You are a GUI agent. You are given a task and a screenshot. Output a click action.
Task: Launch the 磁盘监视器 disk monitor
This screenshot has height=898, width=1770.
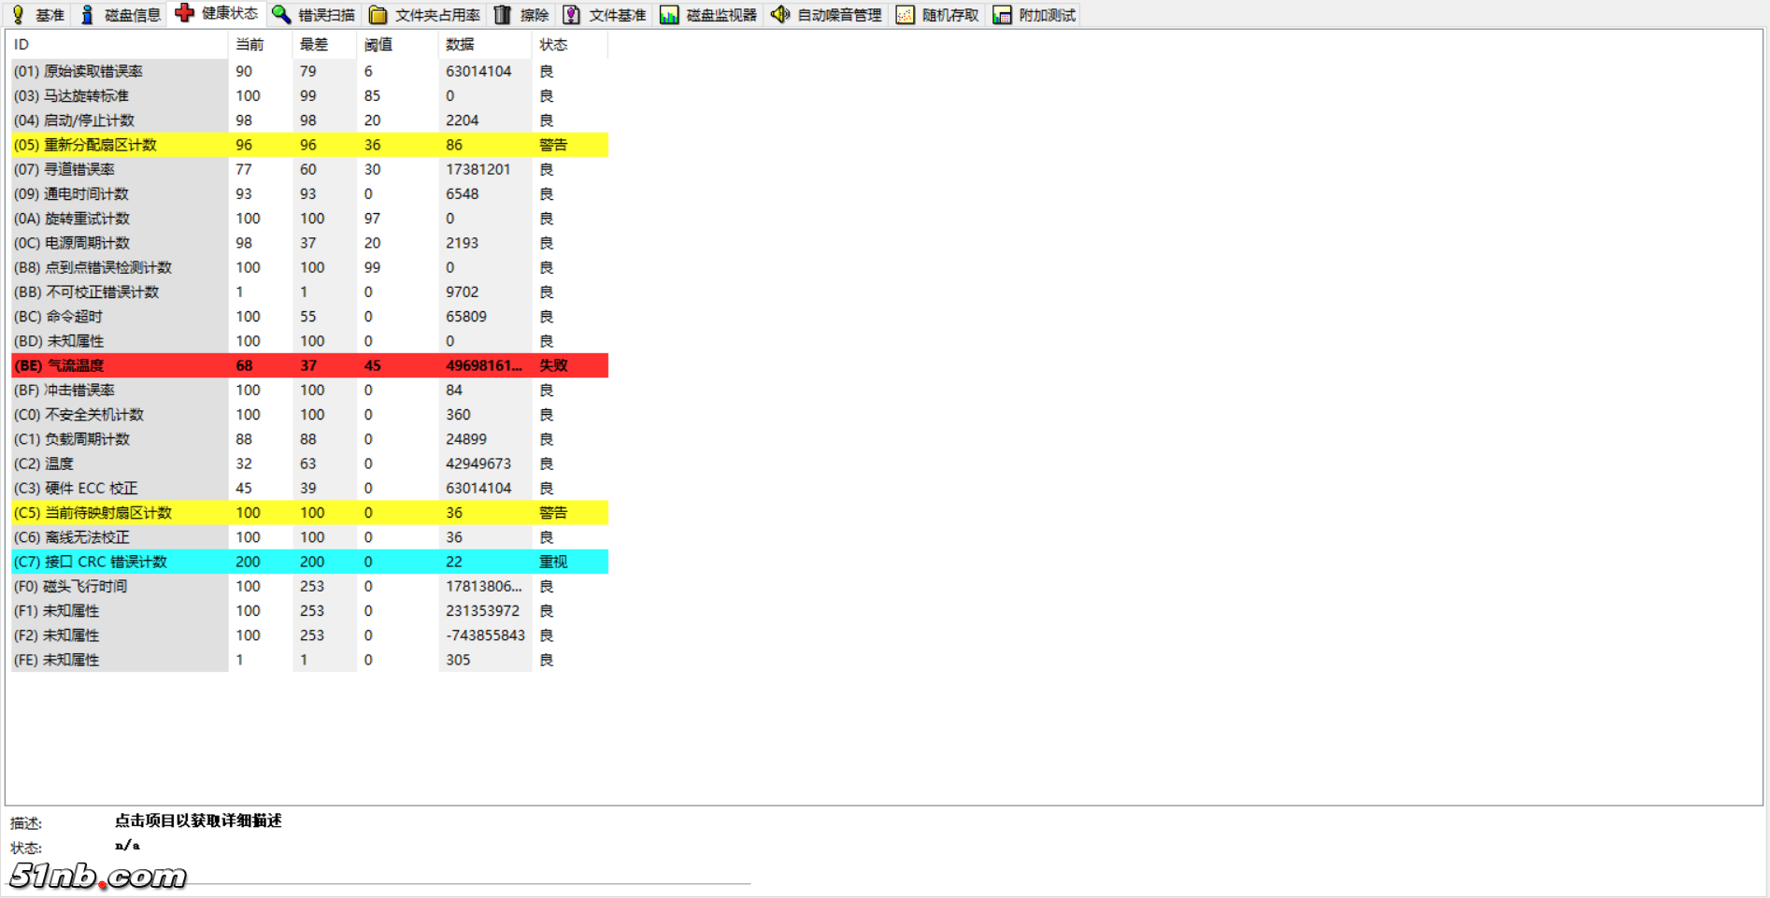coord(707,14)
